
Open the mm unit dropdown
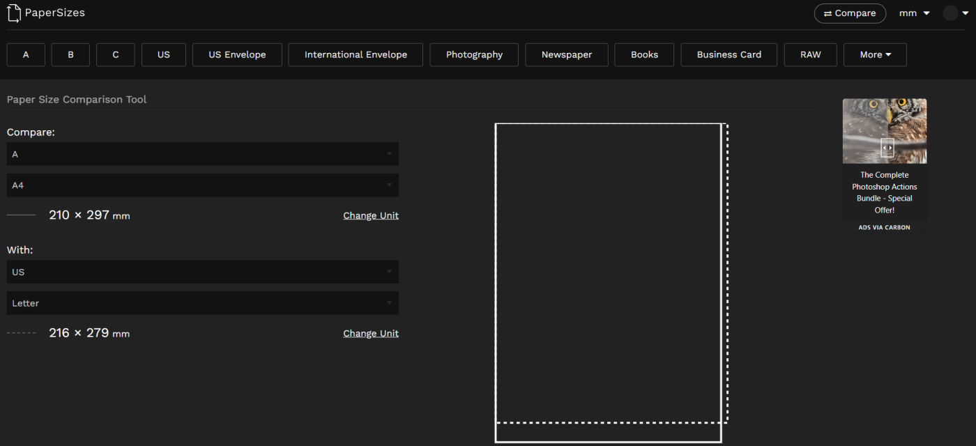pos(915,13)
